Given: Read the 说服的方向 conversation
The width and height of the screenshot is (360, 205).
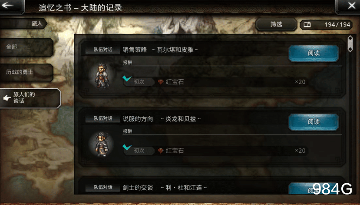Looking at the screenshot, I should point(314,122).
